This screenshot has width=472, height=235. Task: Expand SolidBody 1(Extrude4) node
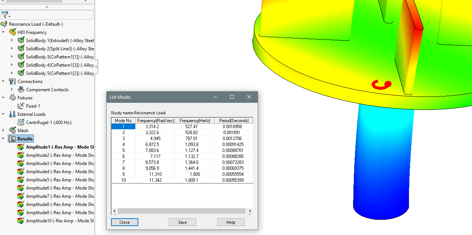click(12, 41)
